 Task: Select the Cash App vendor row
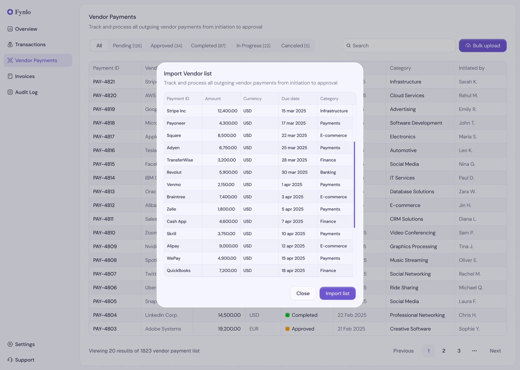(258, 221)
